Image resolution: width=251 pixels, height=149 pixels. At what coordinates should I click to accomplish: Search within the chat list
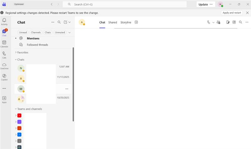pyautogui.click(x=59, y=22)
